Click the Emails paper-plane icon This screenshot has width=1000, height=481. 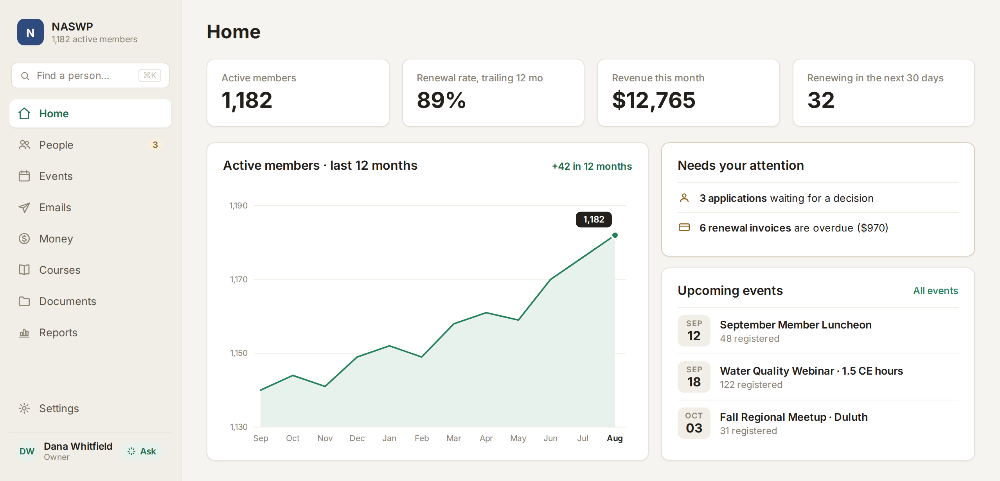24,207
